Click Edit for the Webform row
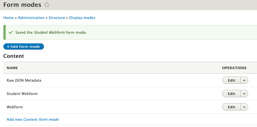This screenshot has width=257, height=127. 231,107
